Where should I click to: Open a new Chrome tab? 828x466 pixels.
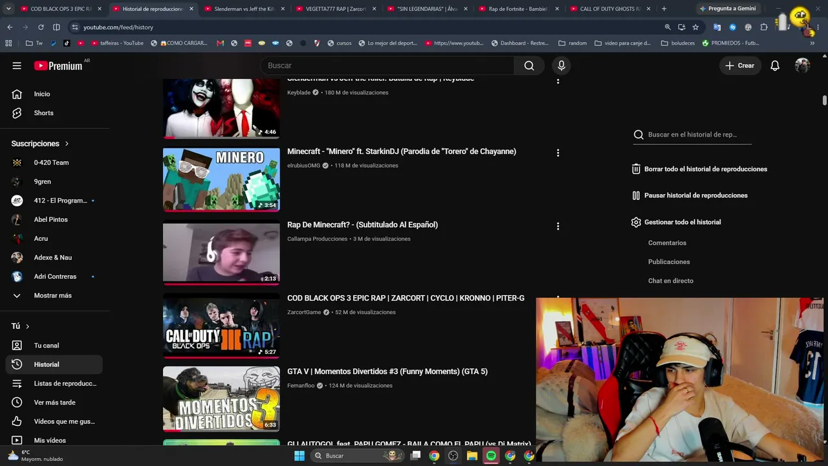664,9
